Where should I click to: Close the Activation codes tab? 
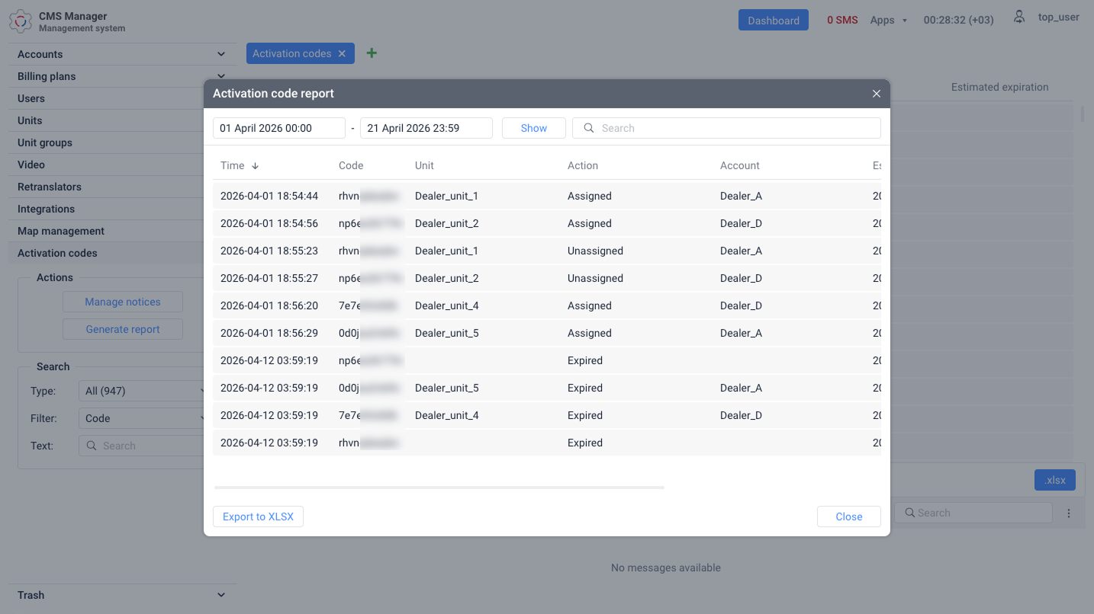point(342,53)
